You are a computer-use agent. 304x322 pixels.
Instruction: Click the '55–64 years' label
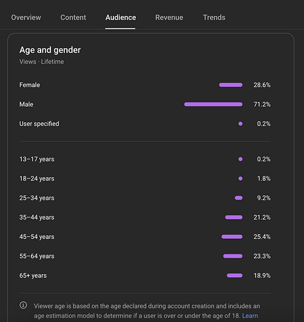(37, 256)
